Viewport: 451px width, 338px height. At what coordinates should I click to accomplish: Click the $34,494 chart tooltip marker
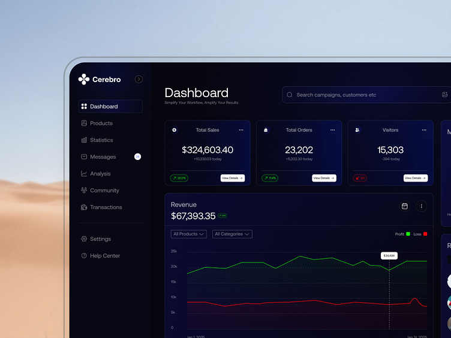[389, 255]
